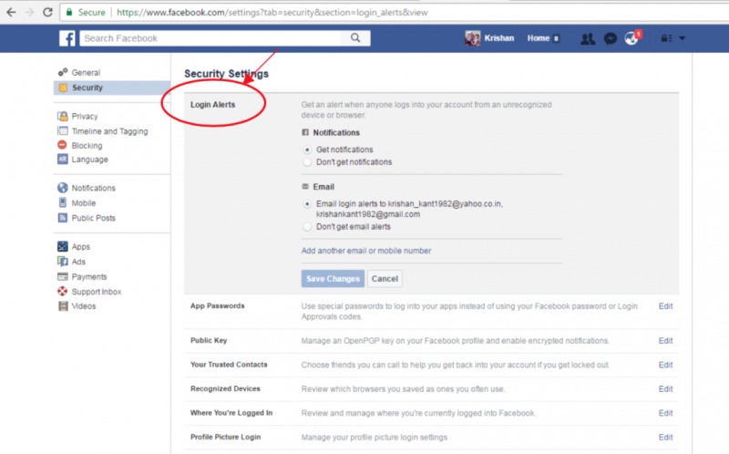The width and height of the screenshot is (729, 454).
Task: Open the General settings tab label
Action: coord(86,73)
